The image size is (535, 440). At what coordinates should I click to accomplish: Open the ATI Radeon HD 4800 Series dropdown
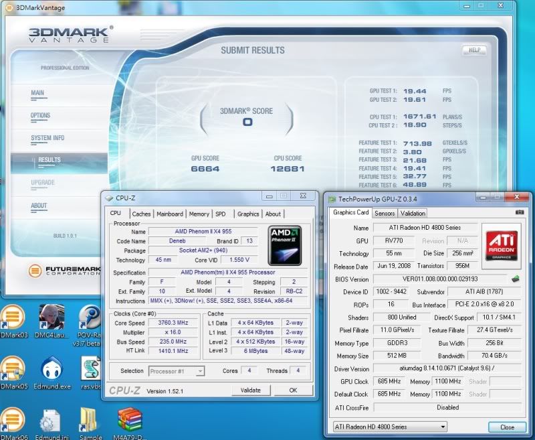(x=390, y=427)
